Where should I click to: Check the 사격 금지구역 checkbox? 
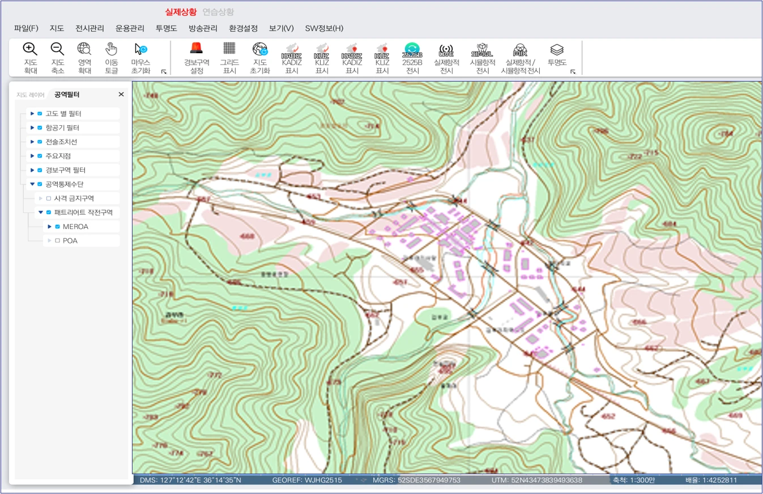49,198
